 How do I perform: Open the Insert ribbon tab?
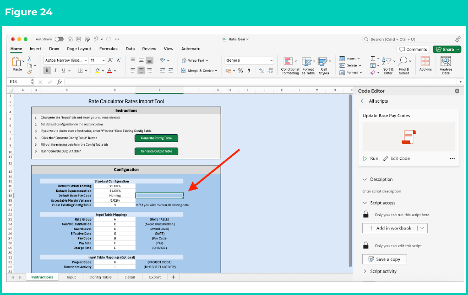point(35,49)
